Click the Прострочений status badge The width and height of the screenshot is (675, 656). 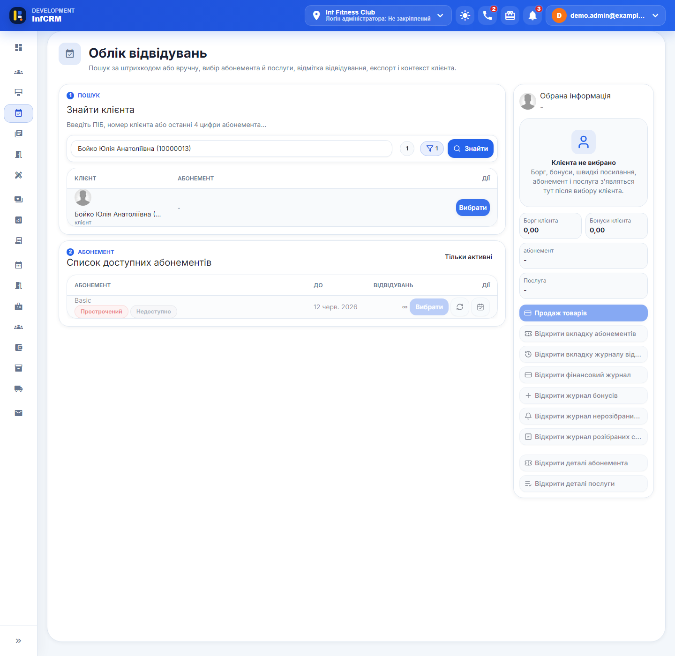pyautogui.click(x=101, y=312)
